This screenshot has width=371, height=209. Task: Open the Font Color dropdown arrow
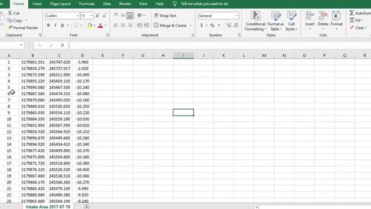[x=106, y=26]
